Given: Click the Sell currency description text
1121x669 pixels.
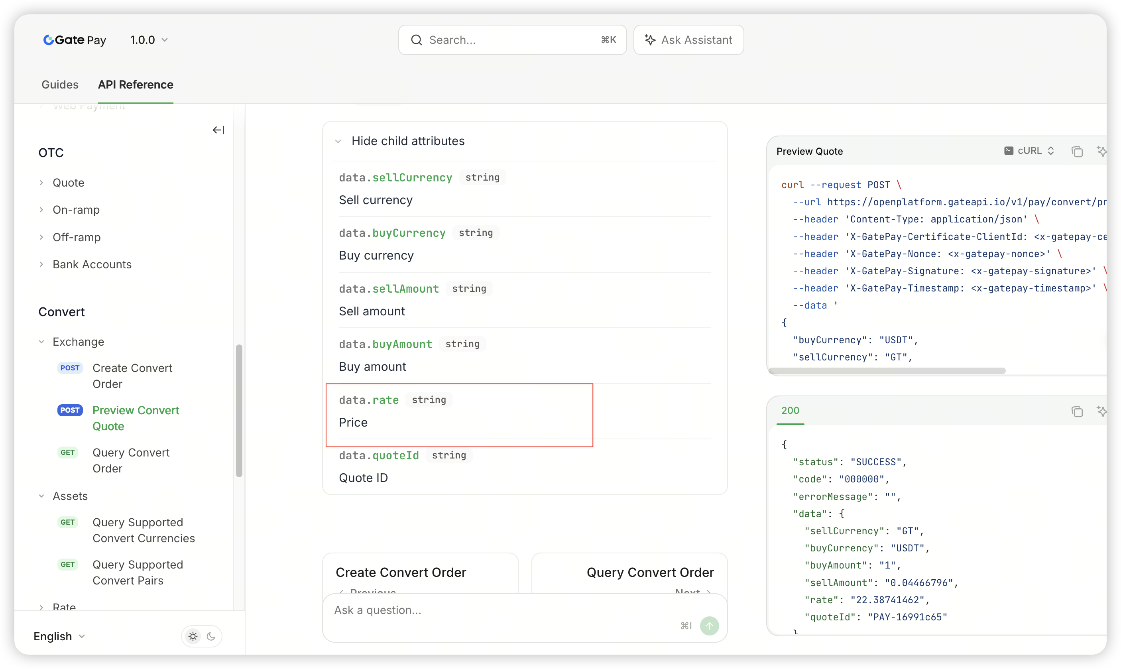Looking at the screenshot, I should coord(376,200).
